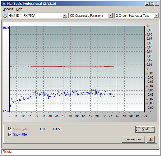Screen dimensions: 161x156
Task: Expand the Q-Check Beta/Jitter Test dropdown
Action: (x=156, y=16)
